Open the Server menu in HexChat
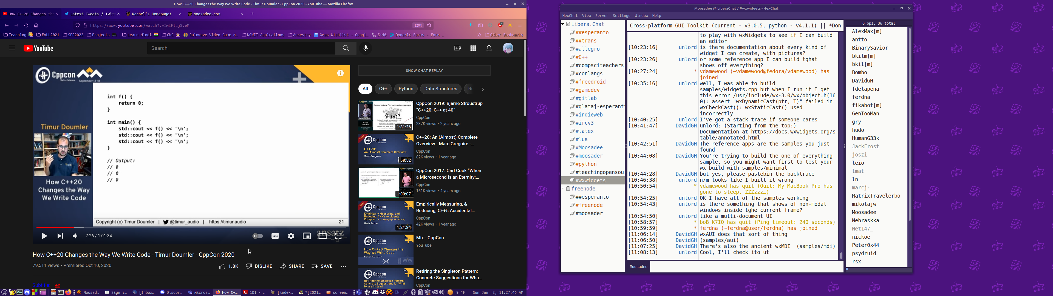The image size is (1053, 296). 601,16
